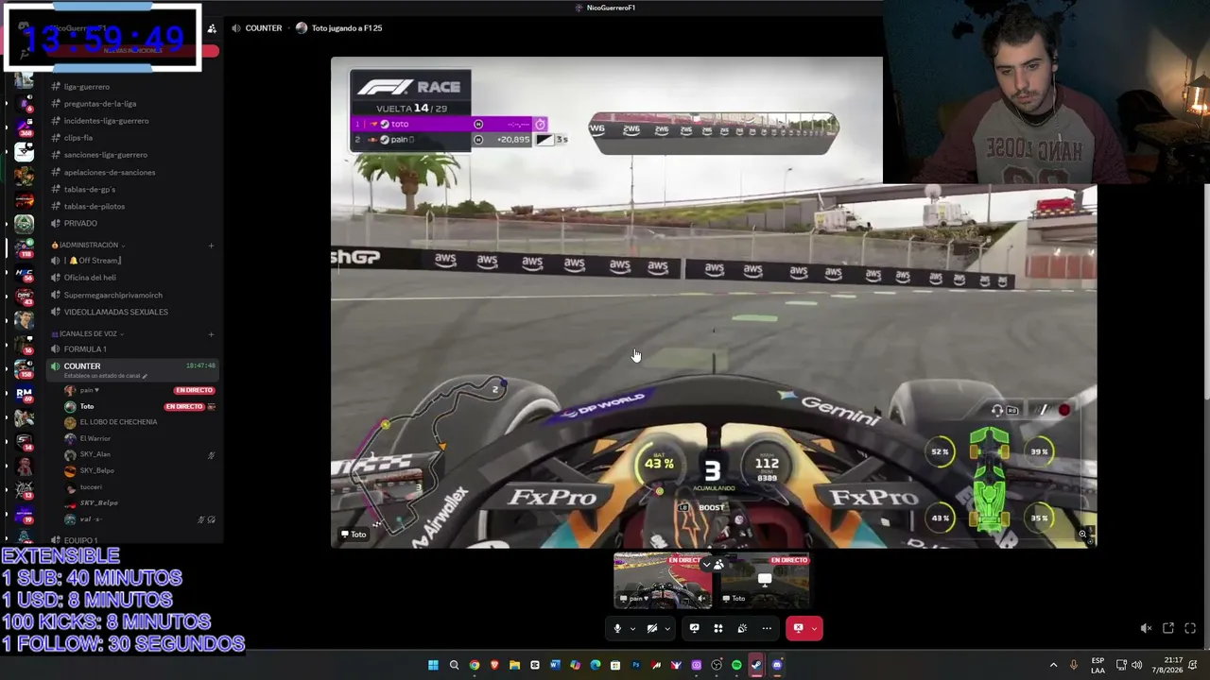
Task: Open the RM server icon in sidebar
Action: [25, 394]
